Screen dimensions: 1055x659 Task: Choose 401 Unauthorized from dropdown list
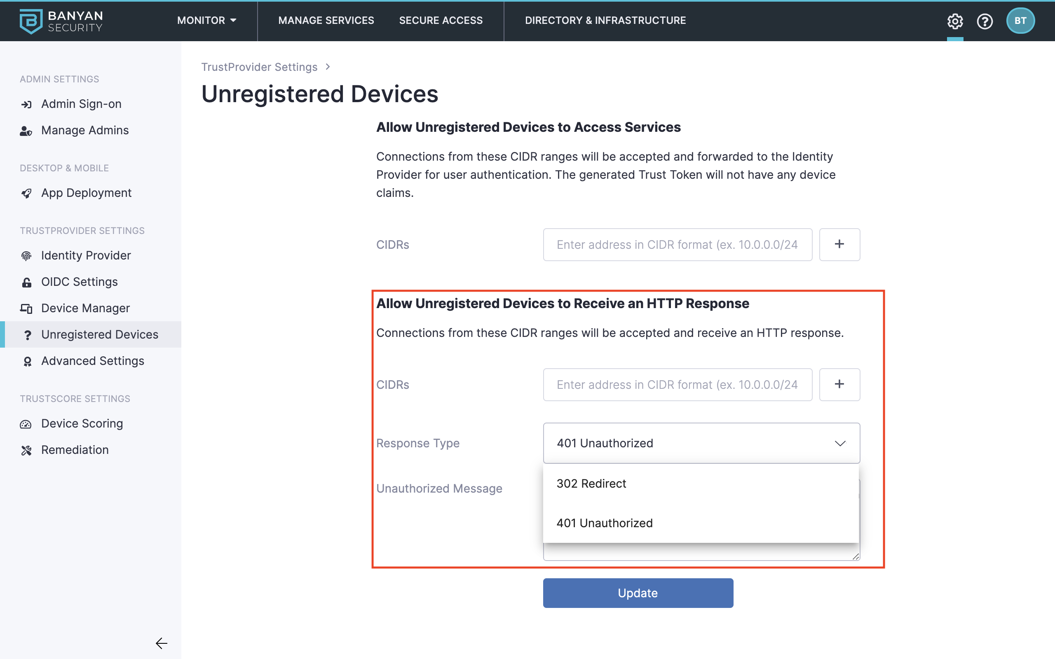click(x=604, y=523)
